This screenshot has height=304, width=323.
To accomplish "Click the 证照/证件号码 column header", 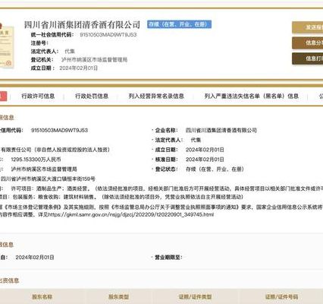I will tap(281, 296).
